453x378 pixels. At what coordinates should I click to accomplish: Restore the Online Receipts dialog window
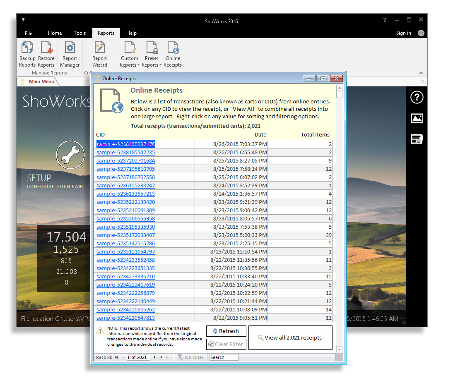point(323,78)
